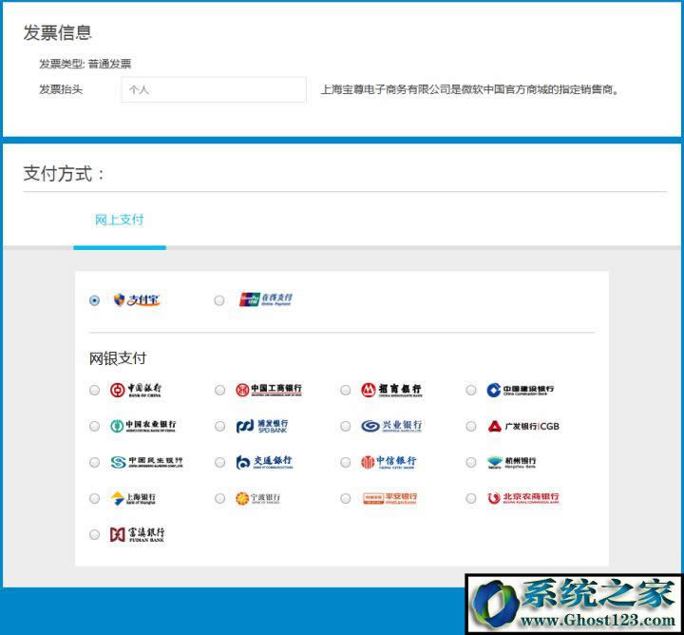Switch to the 网上支付 tab

(x=119, y=220)
